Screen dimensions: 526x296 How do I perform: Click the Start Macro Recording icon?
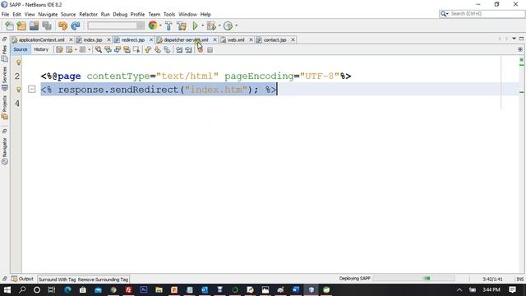point(201,49)
